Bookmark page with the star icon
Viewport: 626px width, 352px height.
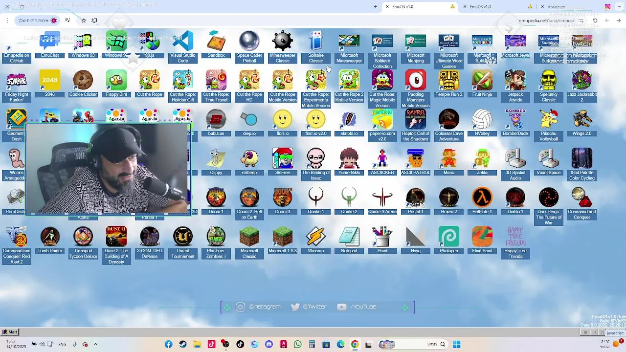click(84, 21)
